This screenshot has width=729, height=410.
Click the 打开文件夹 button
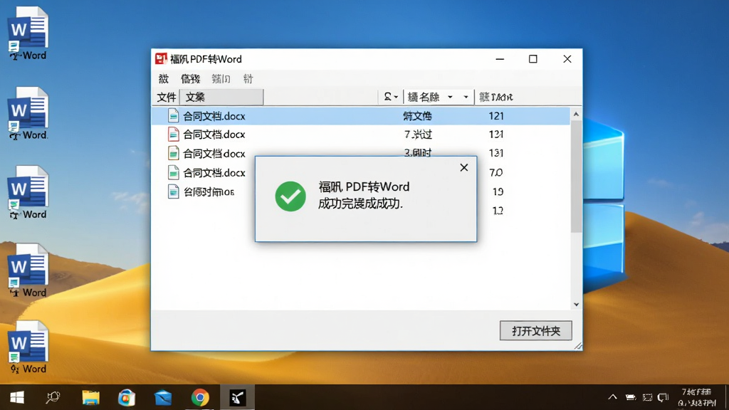(x=535, y=330)
